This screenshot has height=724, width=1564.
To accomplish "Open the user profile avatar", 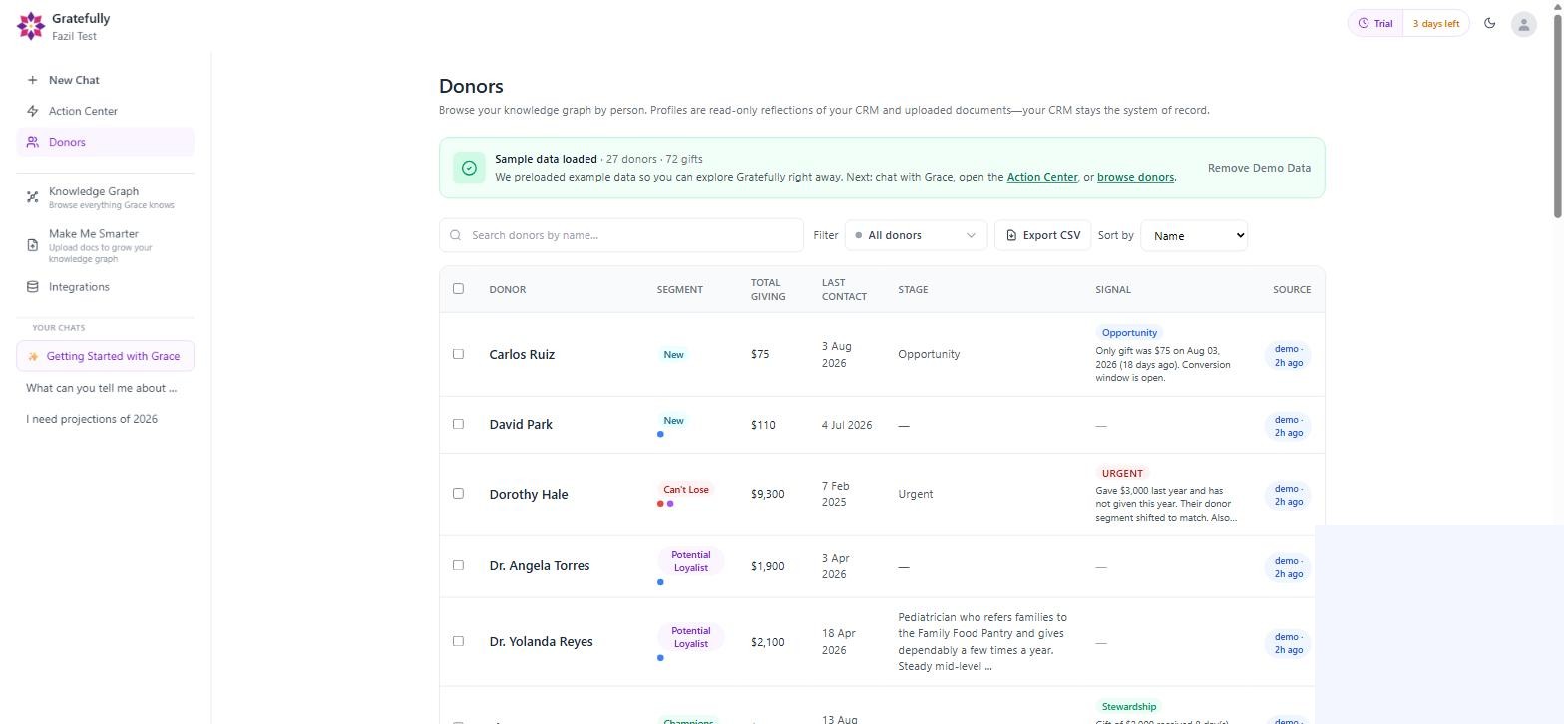I will [1523, 24].
